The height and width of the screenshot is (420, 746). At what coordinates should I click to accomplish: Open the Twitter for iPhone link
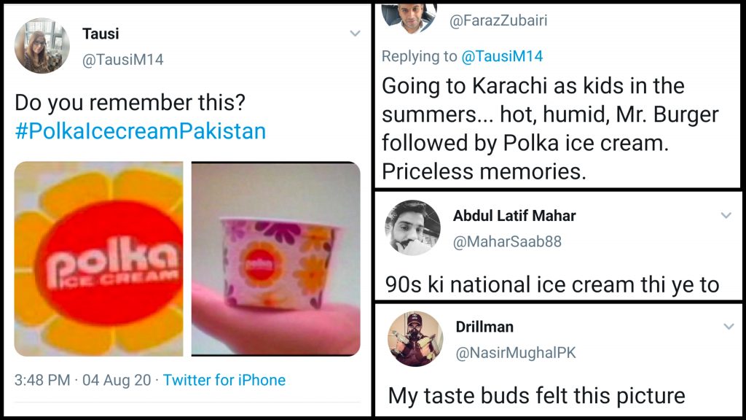224,380
